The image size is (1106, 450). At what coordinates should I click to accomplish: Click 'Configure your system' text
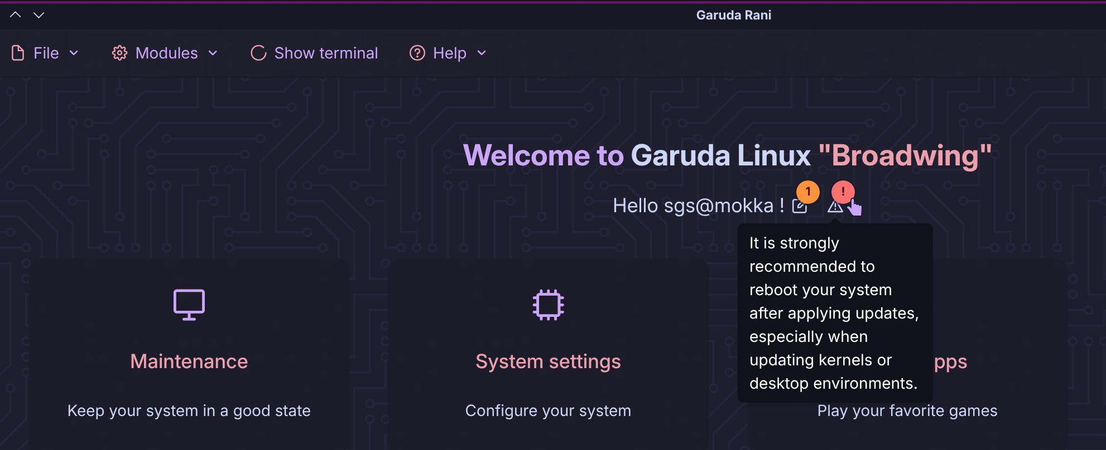(x=548, y=411)
